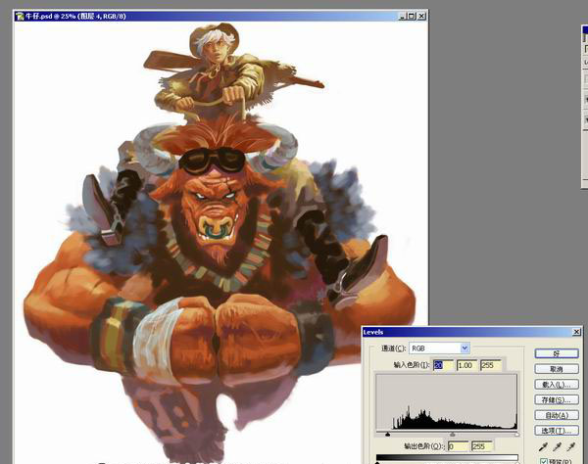
Task: Open the 选项(T)... options button
Action: click(x=557, y=431)
